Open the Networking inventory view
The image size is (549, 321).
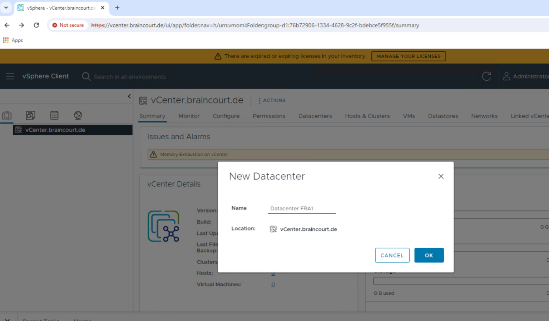pos(78,115)
